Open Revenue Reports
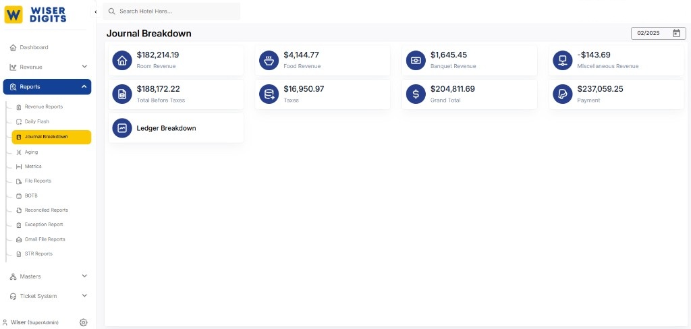691x329 pixels. (x=44, y=107)
